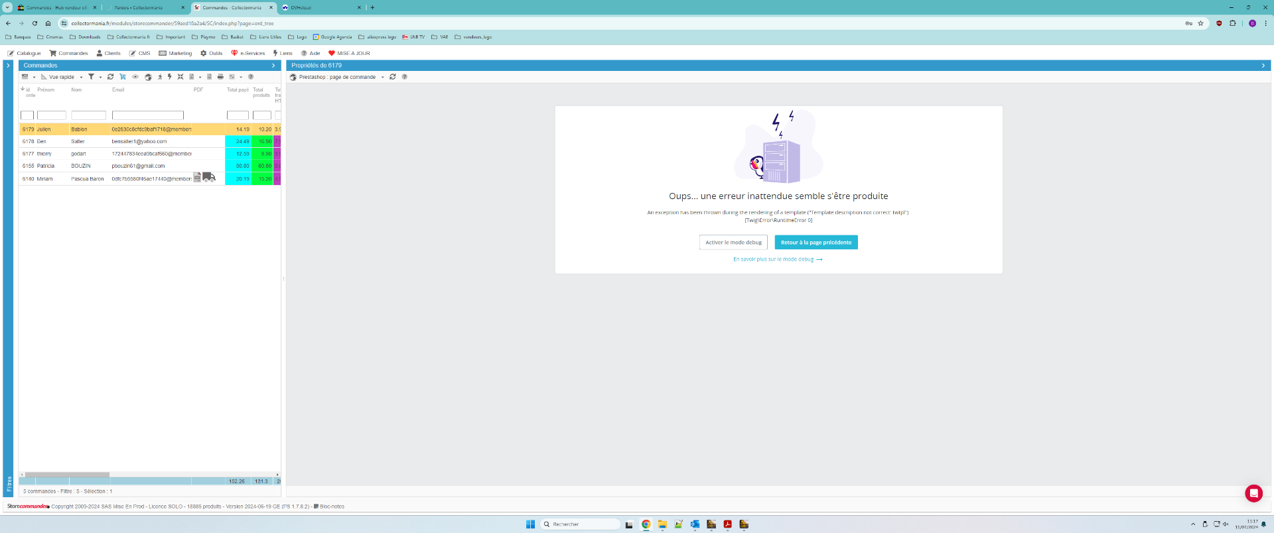Click the filter funnel icon
Image resolution: width=1274 pixels, height=533 pixels.
pyautogui.click(x=91, y=77)
